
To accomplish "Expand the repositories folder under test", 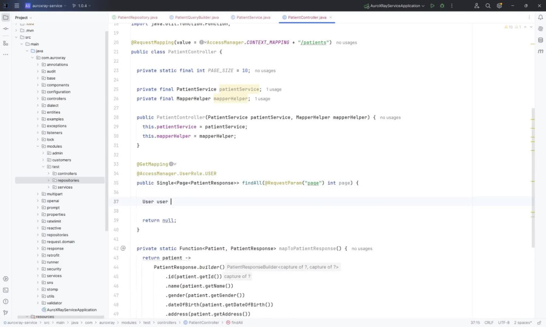I will point(49,180).
